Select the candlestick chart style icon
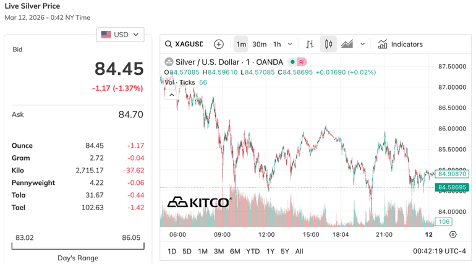The image size is (476, 264). point(328,45)
